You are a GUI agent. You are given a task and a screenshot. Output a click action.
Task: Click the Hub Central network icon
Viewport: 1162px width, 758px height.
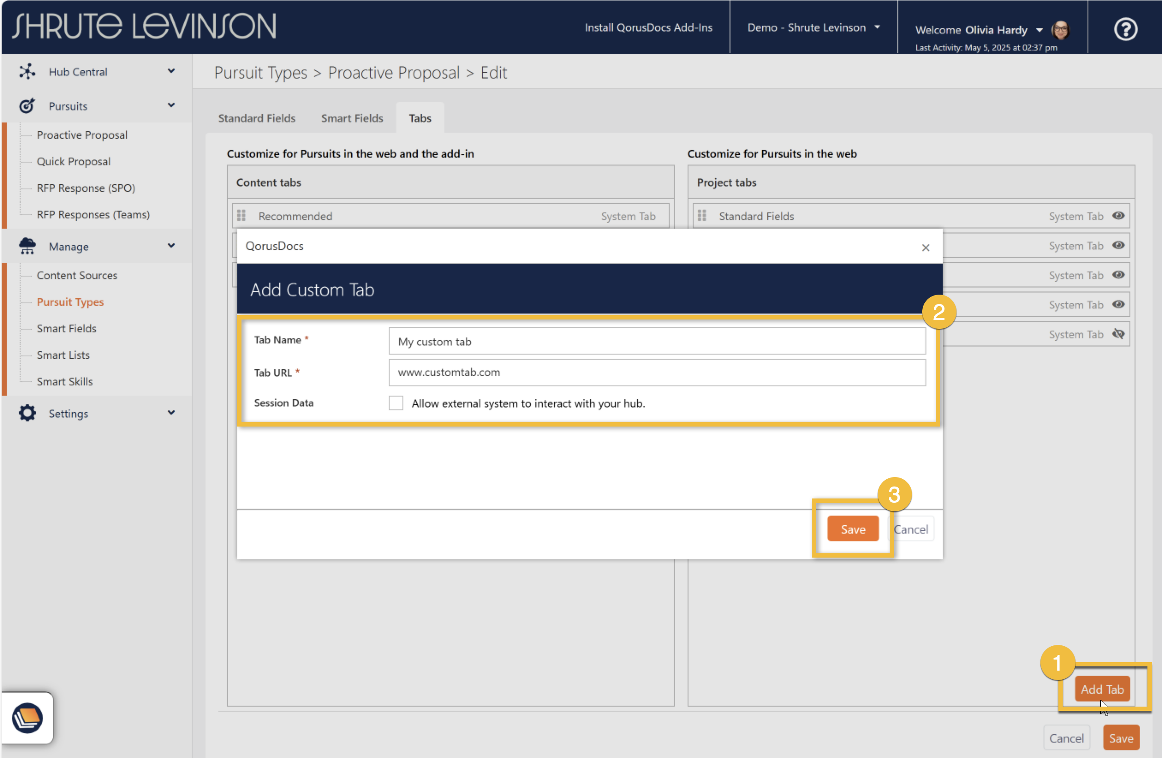(27, 72)
